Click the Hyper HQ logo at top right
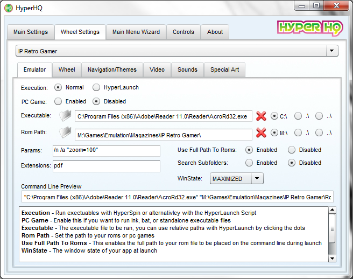 310,28
